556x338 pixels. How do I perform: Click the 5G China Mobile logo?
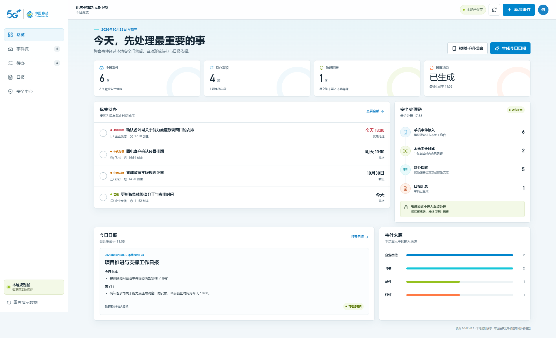tap(28, 14)
